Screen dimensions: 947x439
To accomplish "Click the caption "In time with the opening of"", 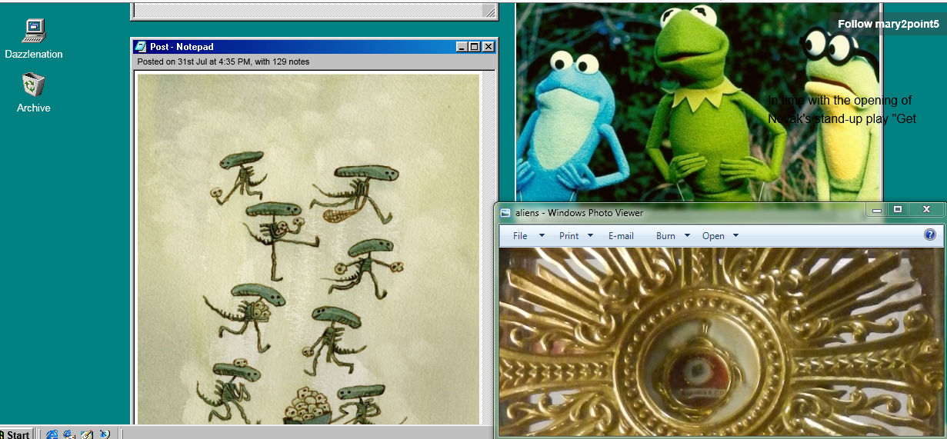I will click(x=840, y=100).
